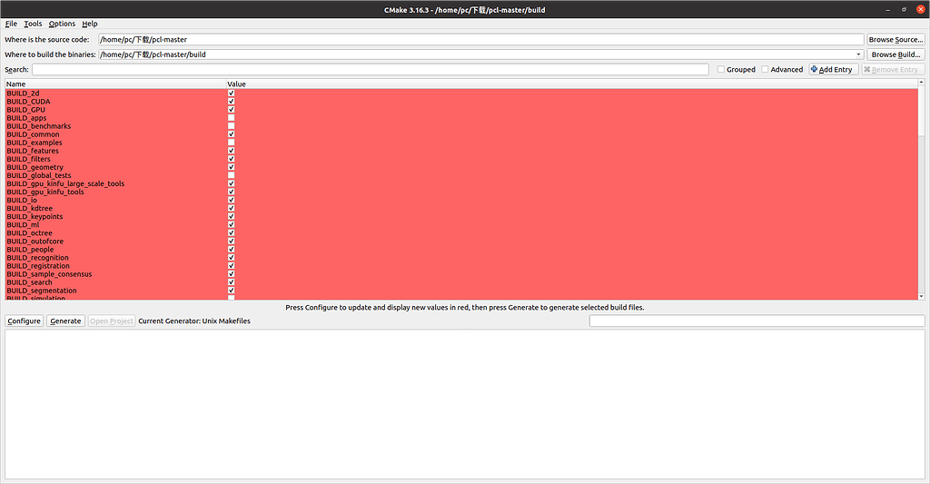Uncheck the BUILD_2d option
The image size is (930, 484).
[x=232, y=94]
